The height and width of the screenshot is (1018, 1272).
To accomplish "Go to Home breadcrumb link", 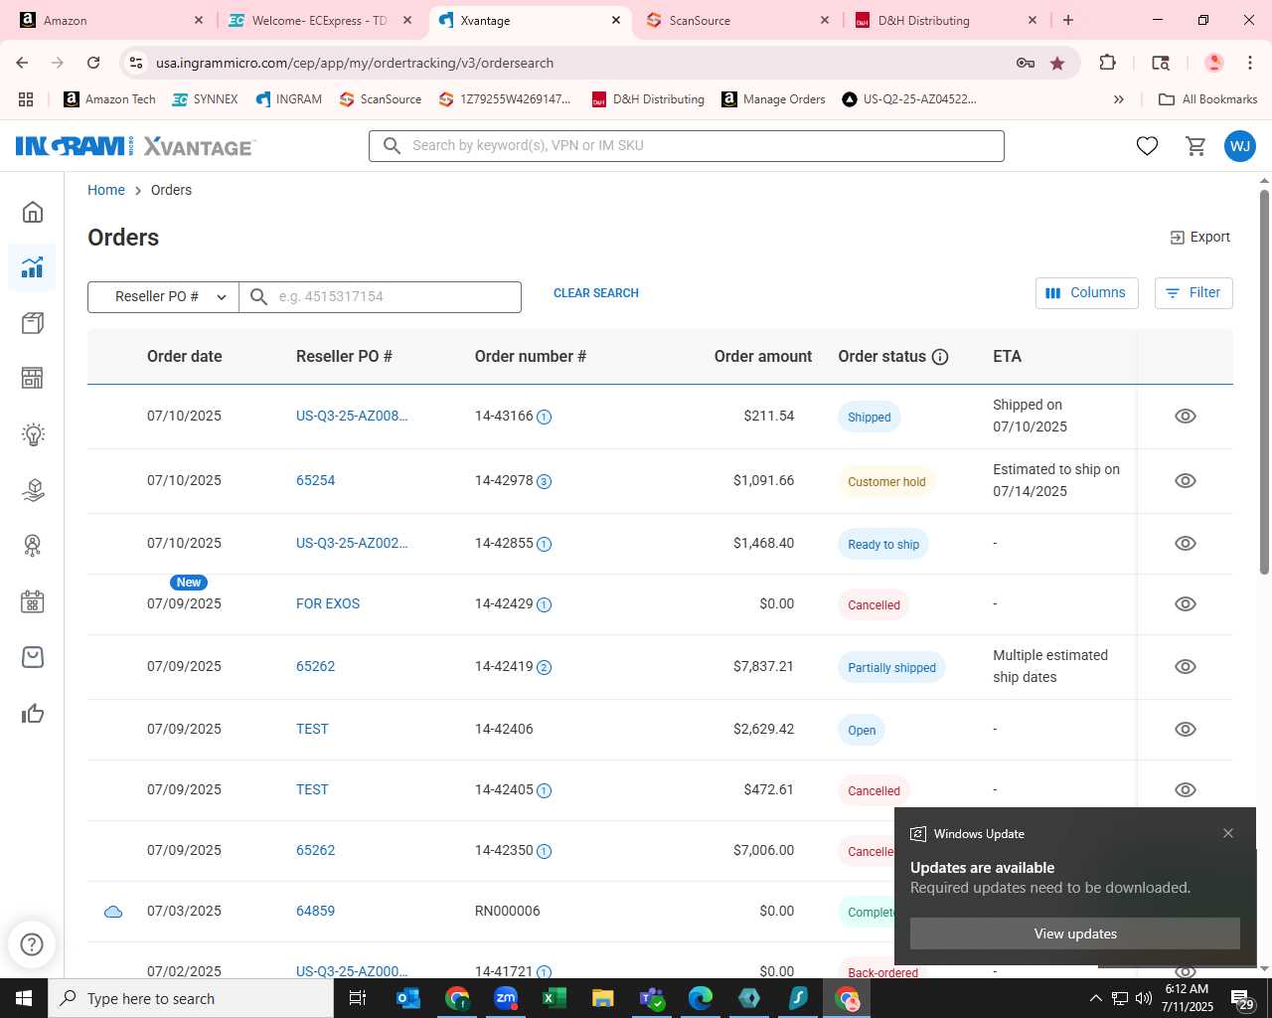I will pos(106,190).
